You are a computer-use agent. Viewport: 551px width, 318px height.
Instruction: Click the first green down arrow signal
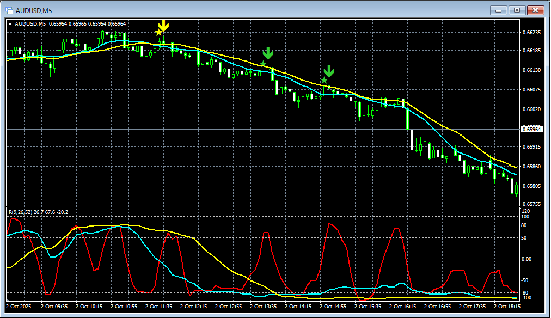pyautogui.click(x=267, y=53)
